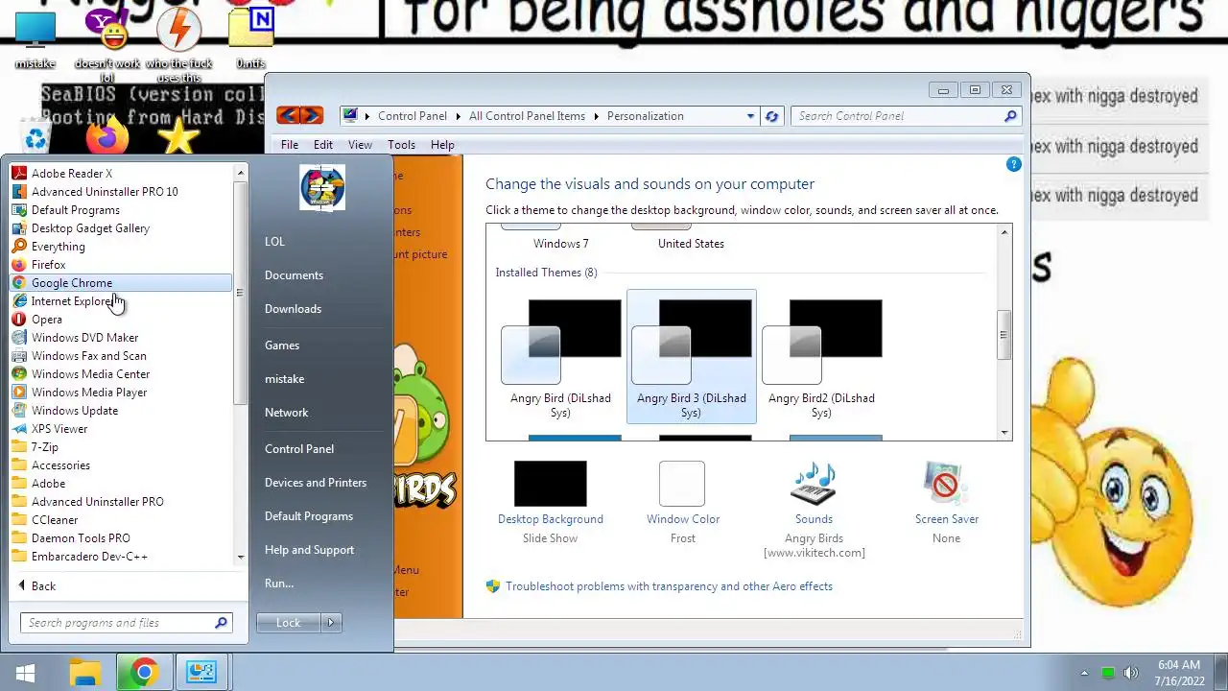Open the address bar history dropdown
Viewport: 1228px width, 691px height.
750,116
